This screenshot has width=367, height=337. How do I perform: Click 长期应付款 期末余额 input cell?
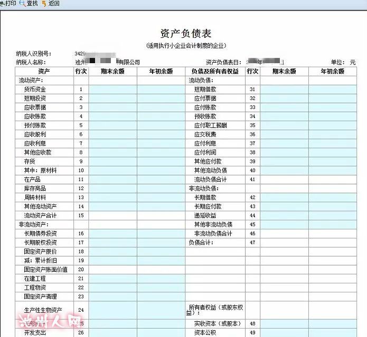click(284, 206)
